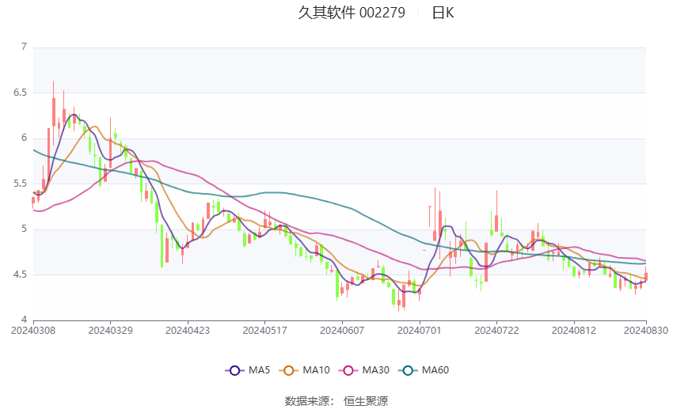
Task: Click the 20240722 x-axis date label
Action: 496,331
